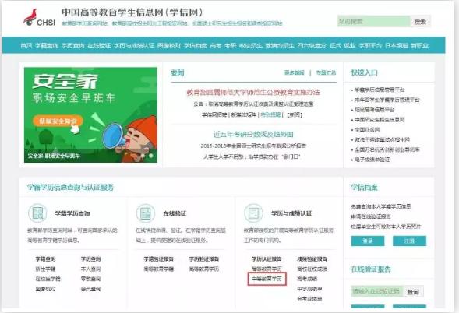
Task: Click the orange button on the banner
Action: tap(58, 121)
